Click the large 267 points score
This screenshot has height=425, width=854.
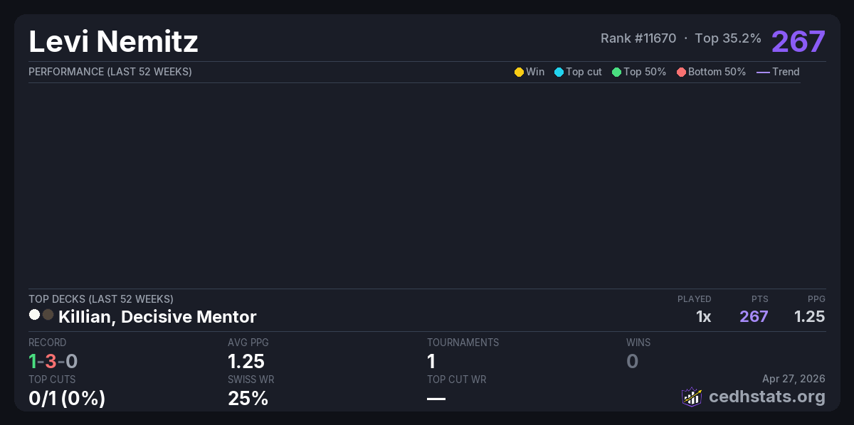(x=798, y=41)
